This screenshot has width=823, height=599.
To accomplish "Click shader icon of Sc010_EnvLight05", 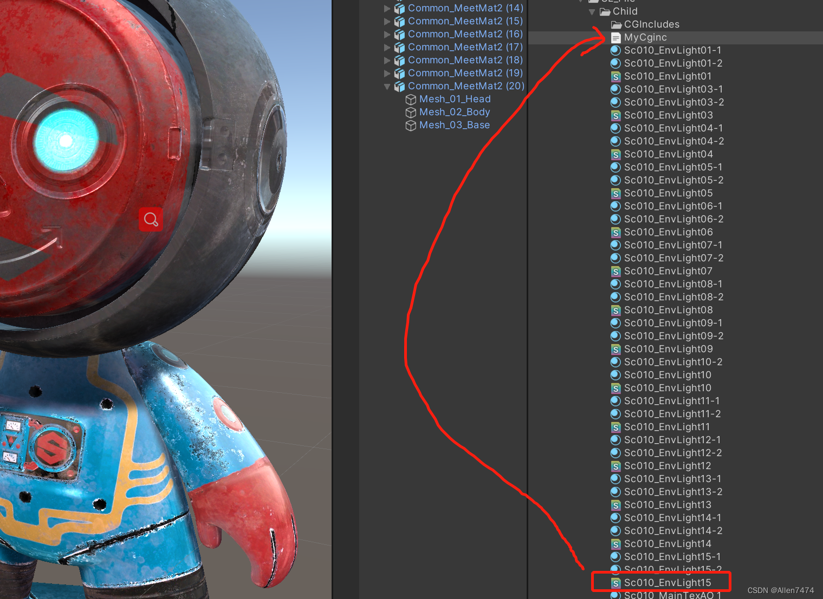I will coord(615,193).
